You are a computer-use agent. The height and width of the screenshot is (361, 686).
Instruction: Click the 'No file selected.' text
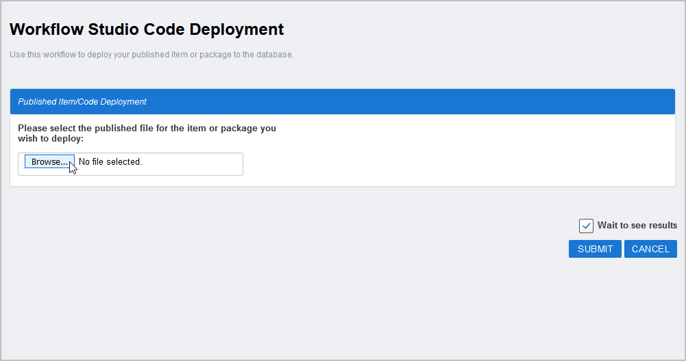(x=110, y=162)
